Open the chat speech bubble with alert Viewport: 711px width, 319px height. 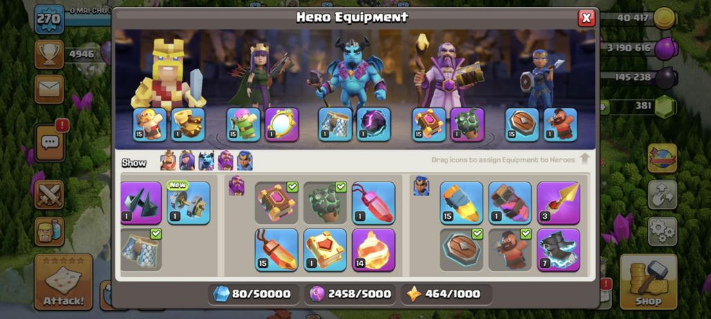[x=49, y=143]
